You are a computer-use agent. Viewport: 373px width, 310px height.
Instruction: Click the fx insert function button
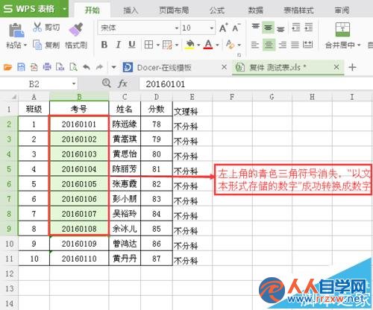pyautogui.click(x=122, y=83)
